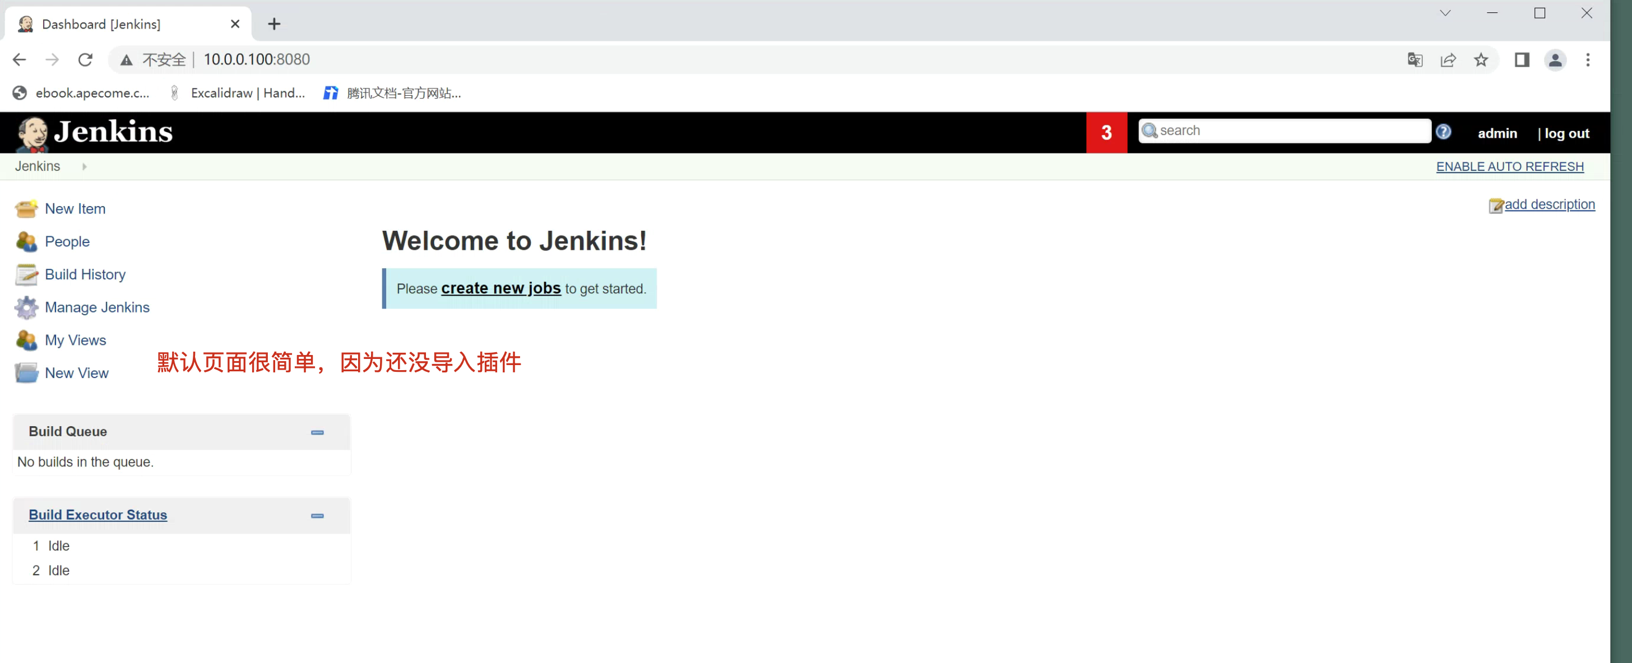1632x663 pixels.
Task: Click the search help question icon
Action: [1443, 132]
